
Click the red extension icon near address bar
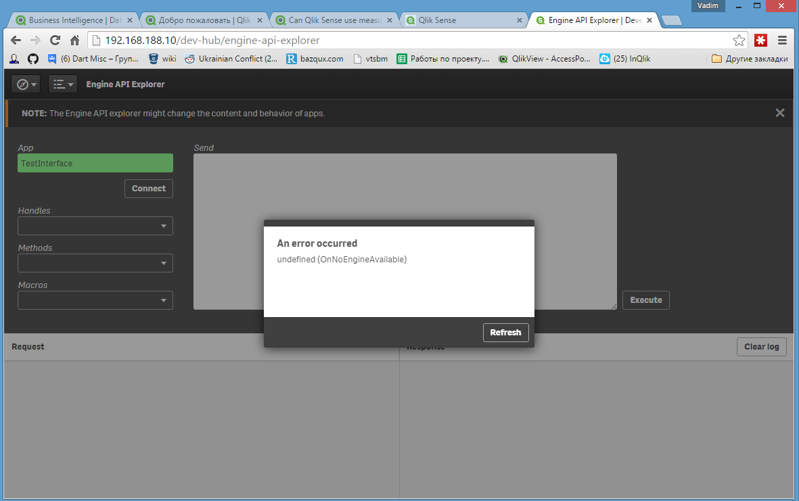760,41
